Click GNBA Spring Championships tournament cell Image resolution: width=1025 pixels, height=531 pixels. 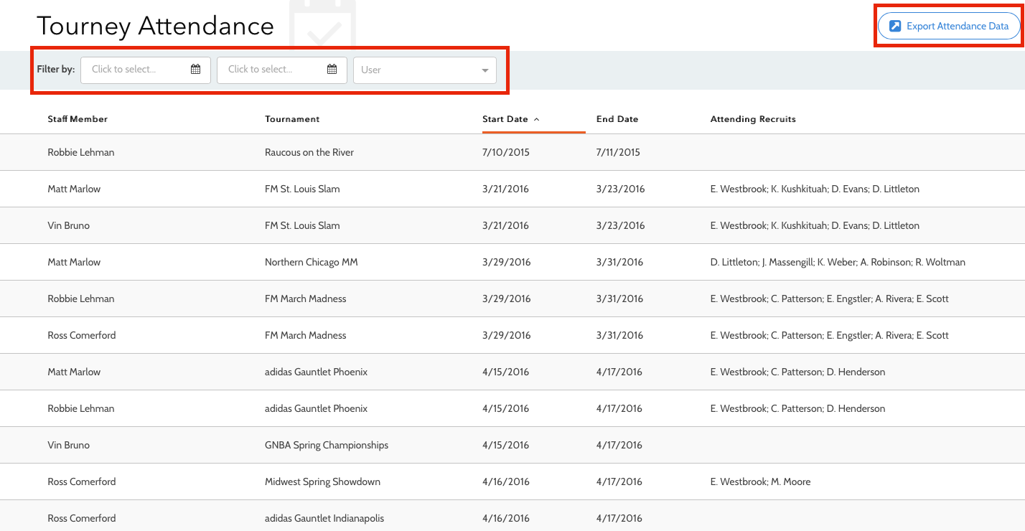(327, 445)
